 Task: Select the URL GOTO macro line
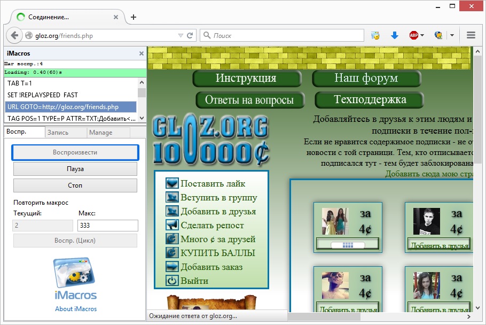coord(70,107)
